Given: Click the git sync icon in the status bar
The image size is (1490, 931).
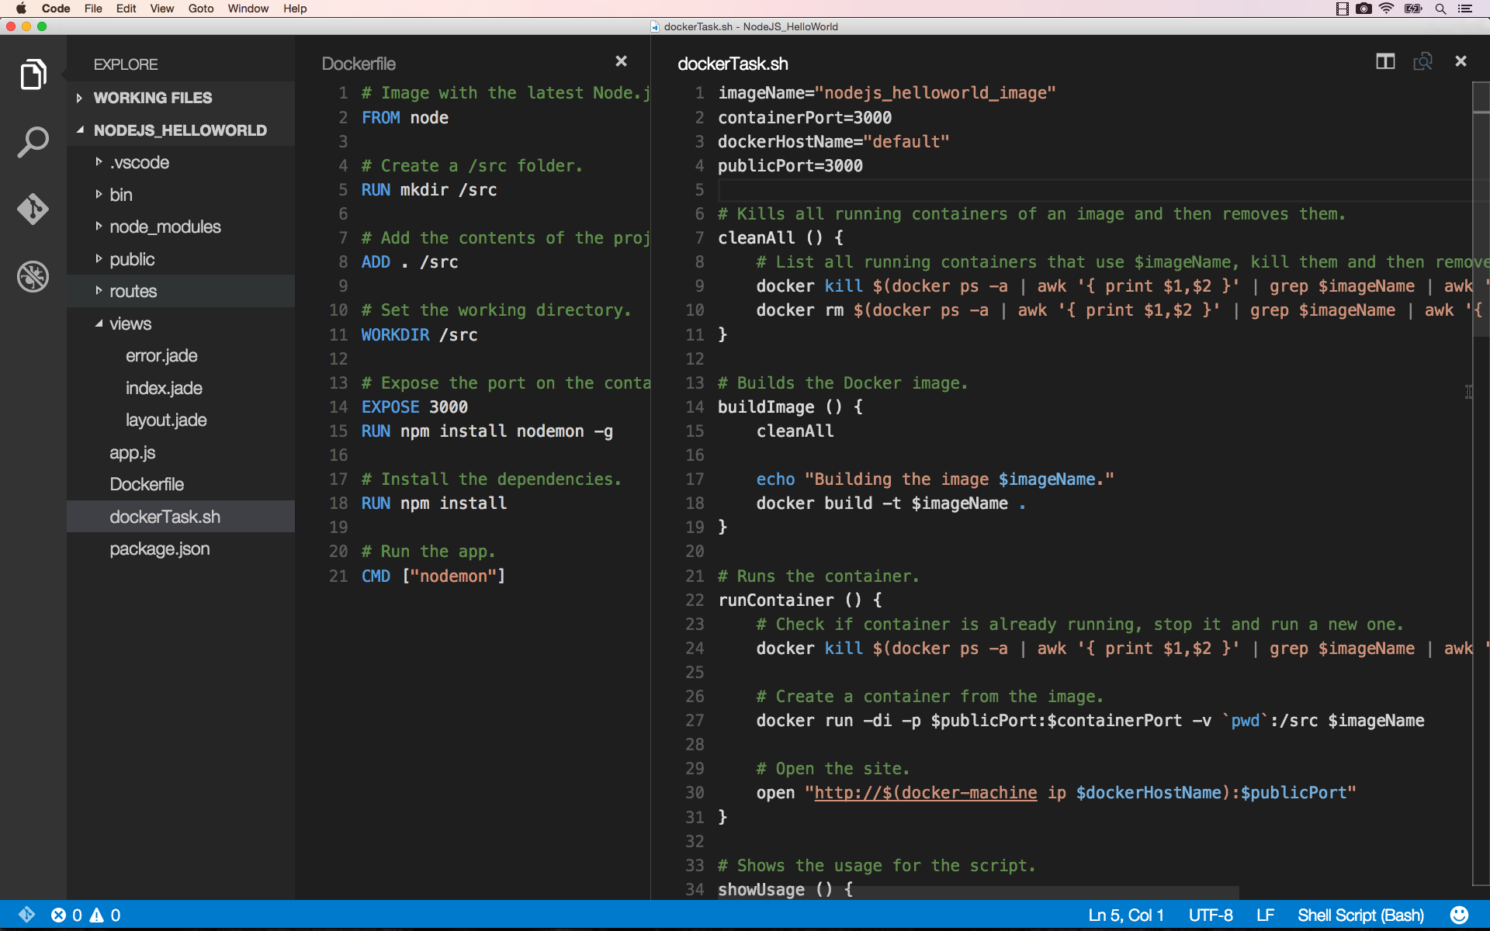Looking at the screenshot, I should (26, 915).
